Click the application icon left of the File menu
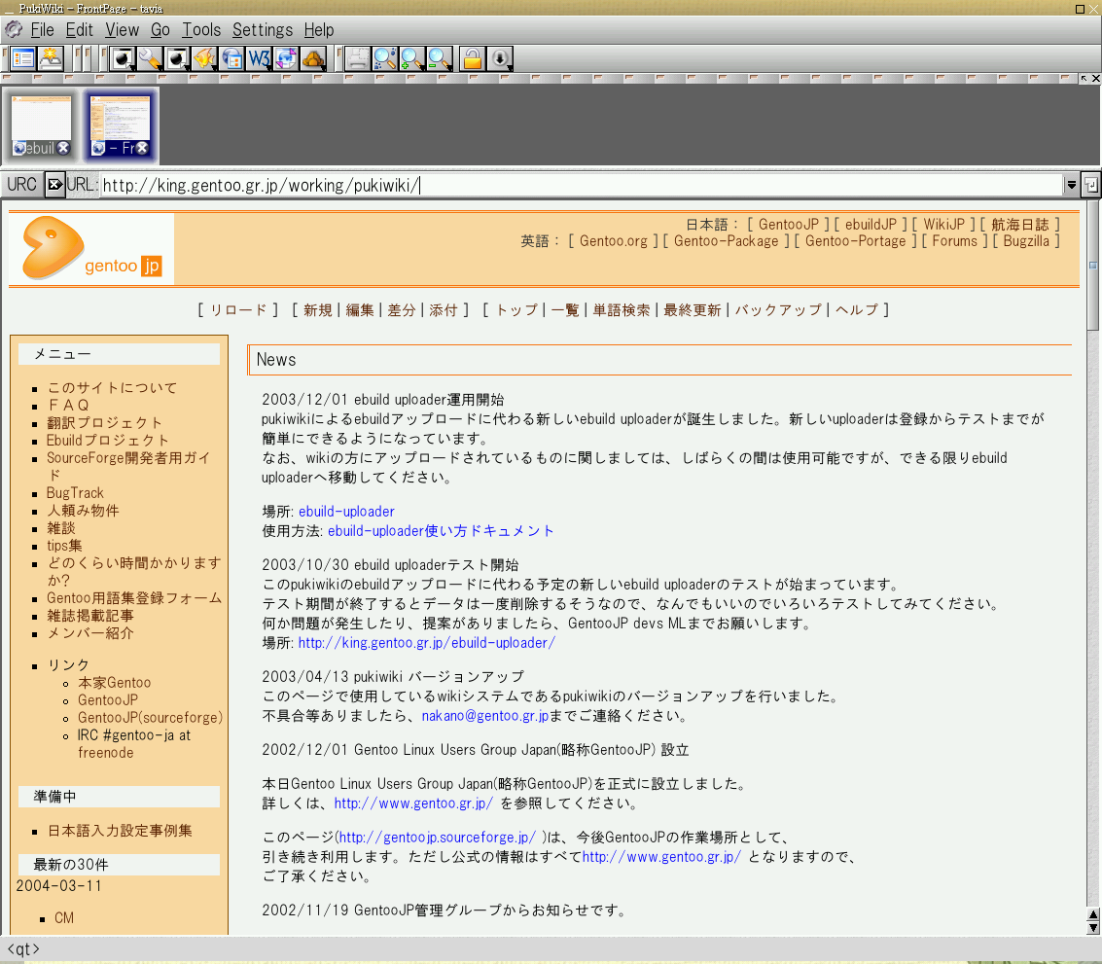Image resolution: width=1102 pixels, height=964 pixels. click(14, 29)
